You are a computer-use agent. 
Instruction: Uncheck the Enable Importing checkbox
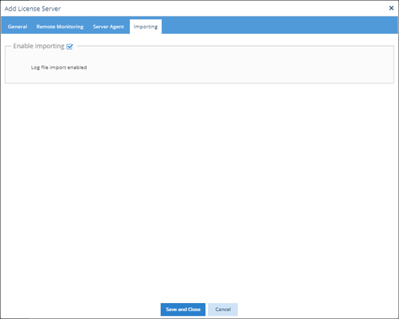(x=70, y=46)
